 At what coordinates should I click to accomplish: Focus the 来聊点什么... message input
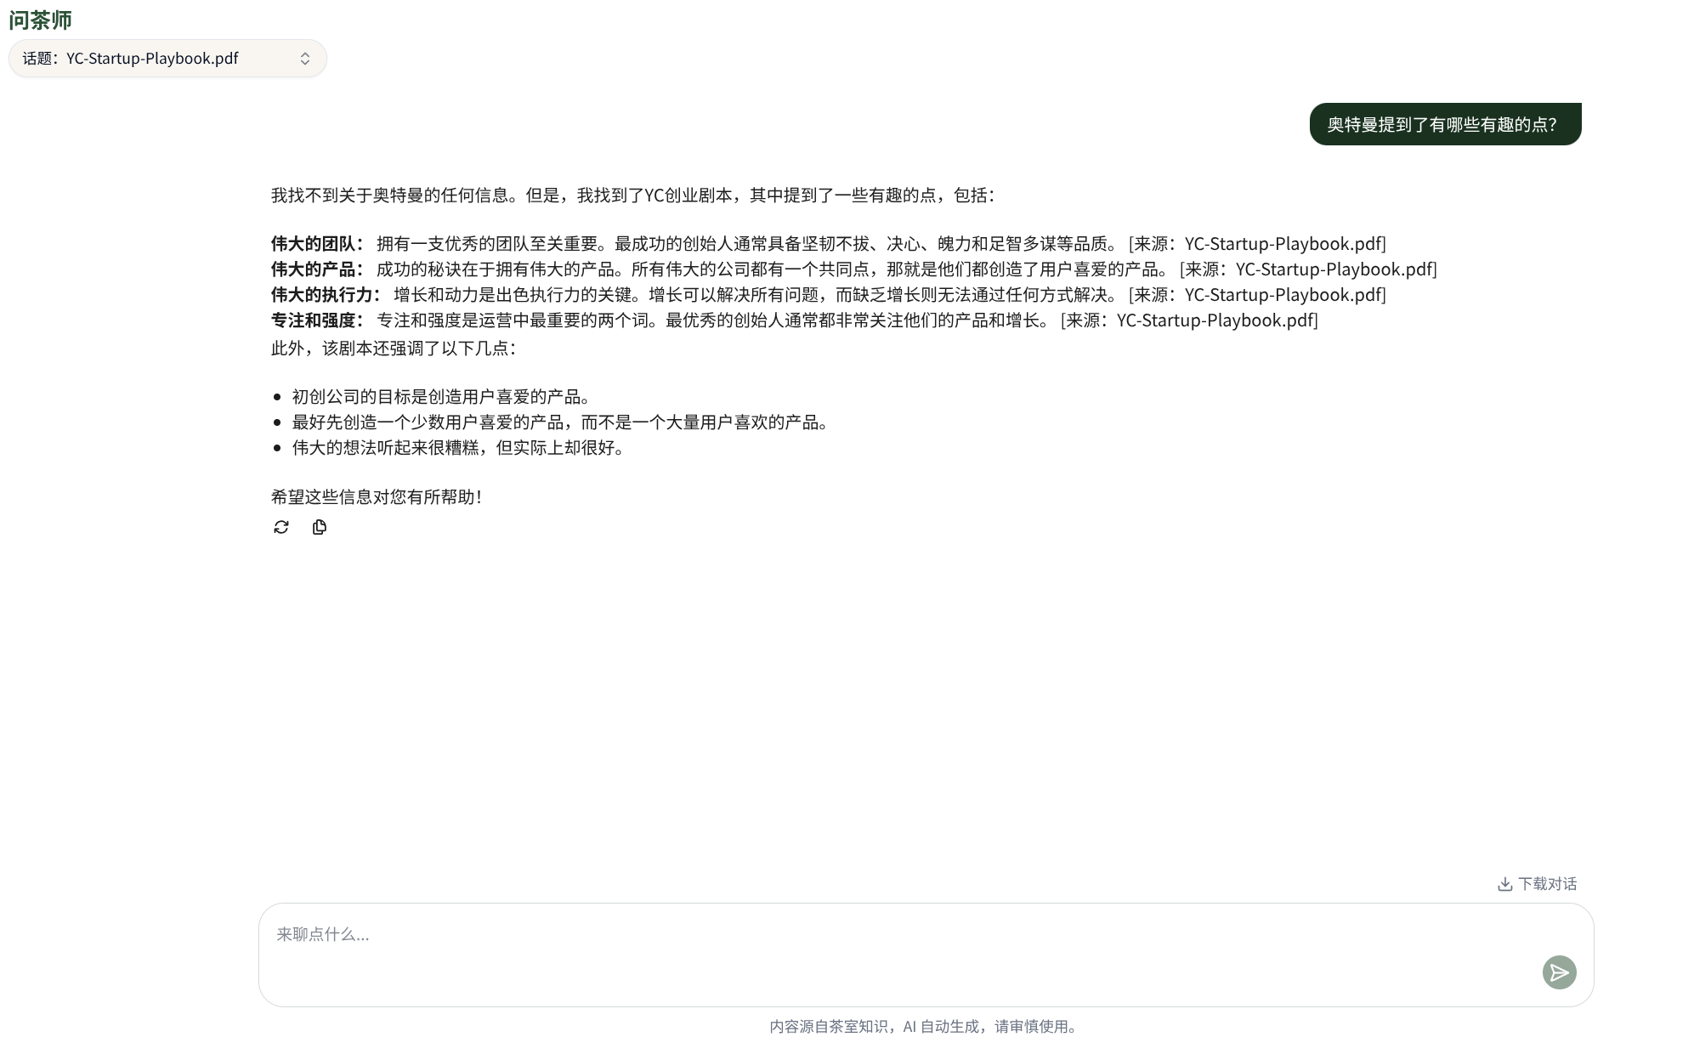pyautogui.click(x=926, y=955)
